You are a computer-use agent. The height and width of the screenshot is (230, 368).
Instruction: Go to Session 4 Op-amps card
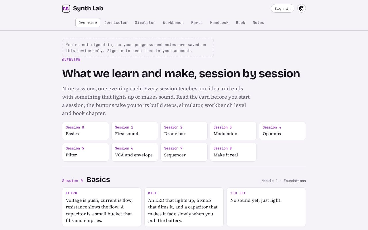click(282, 131)
